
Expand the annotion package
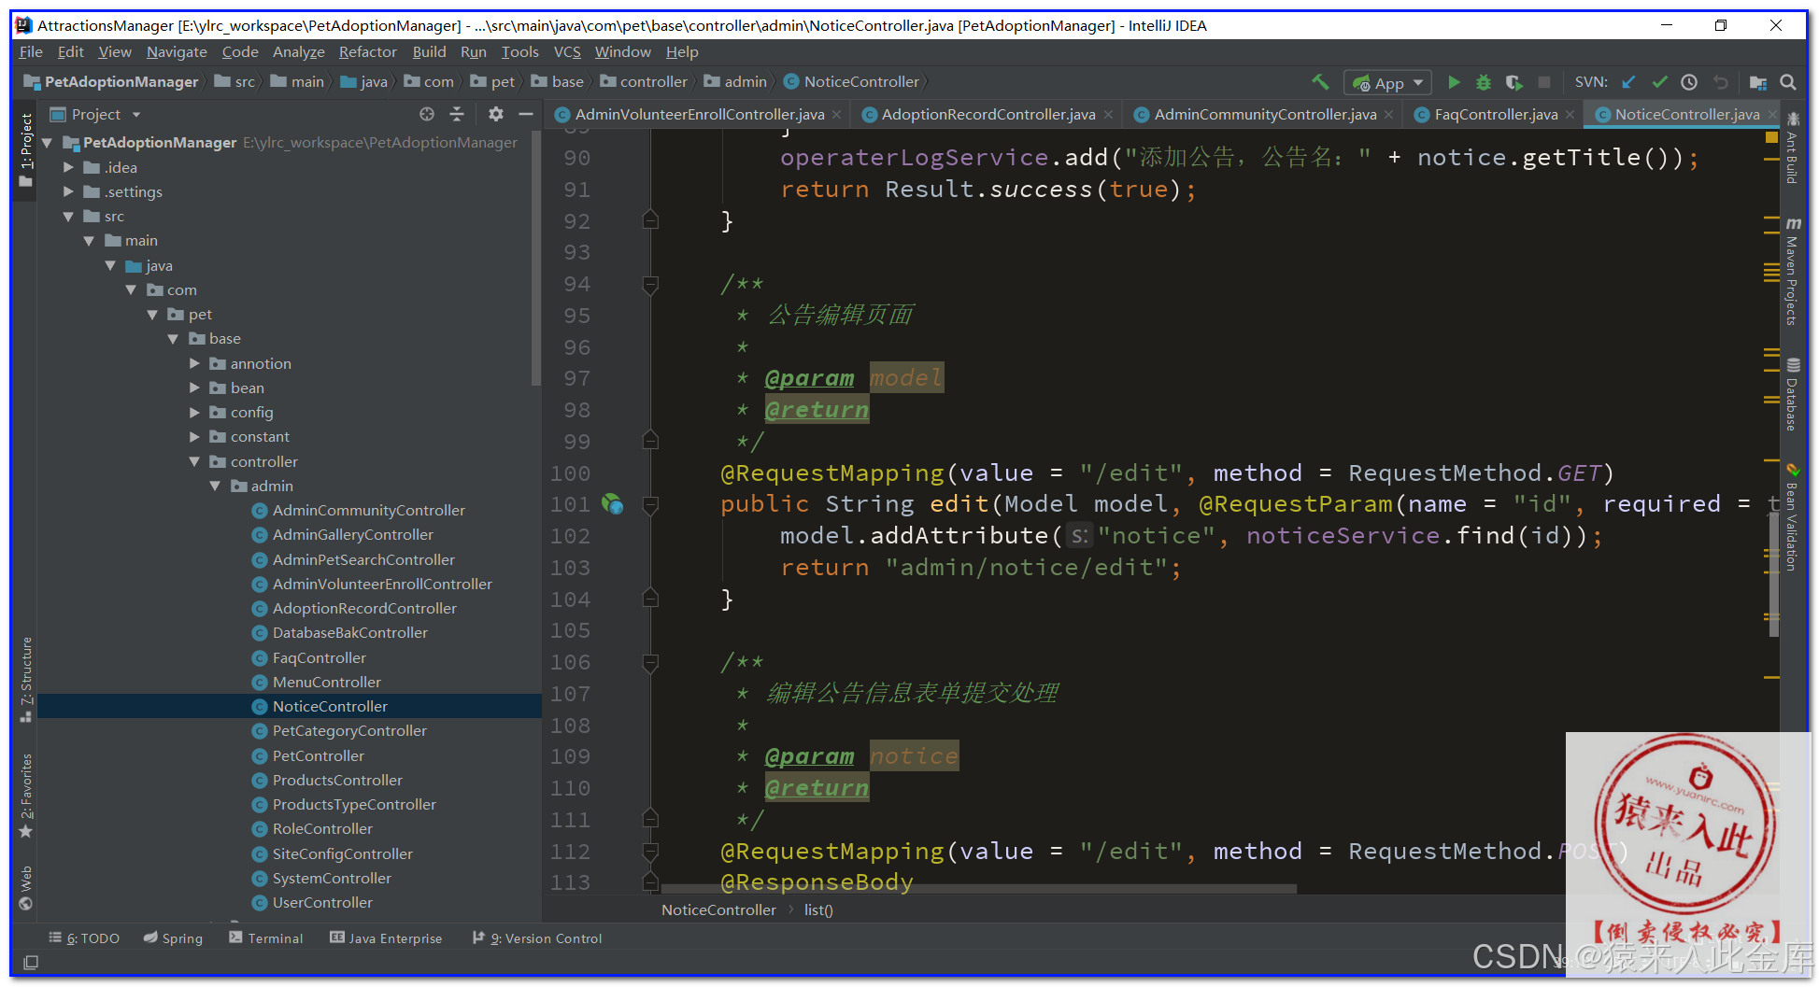194,363
